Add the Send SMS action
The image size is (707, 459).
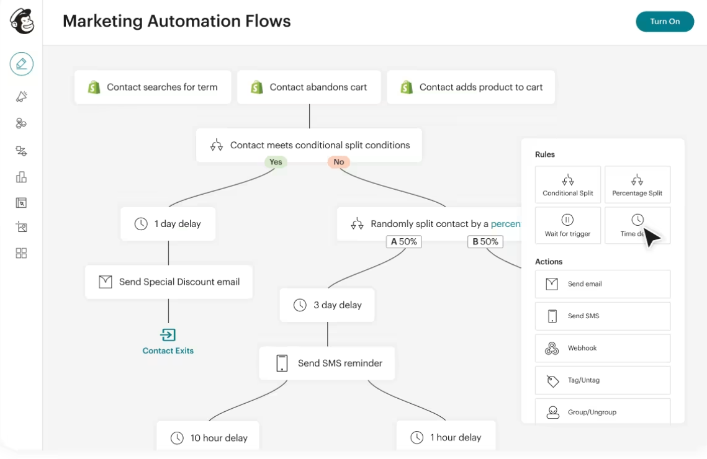coord(602,316)
